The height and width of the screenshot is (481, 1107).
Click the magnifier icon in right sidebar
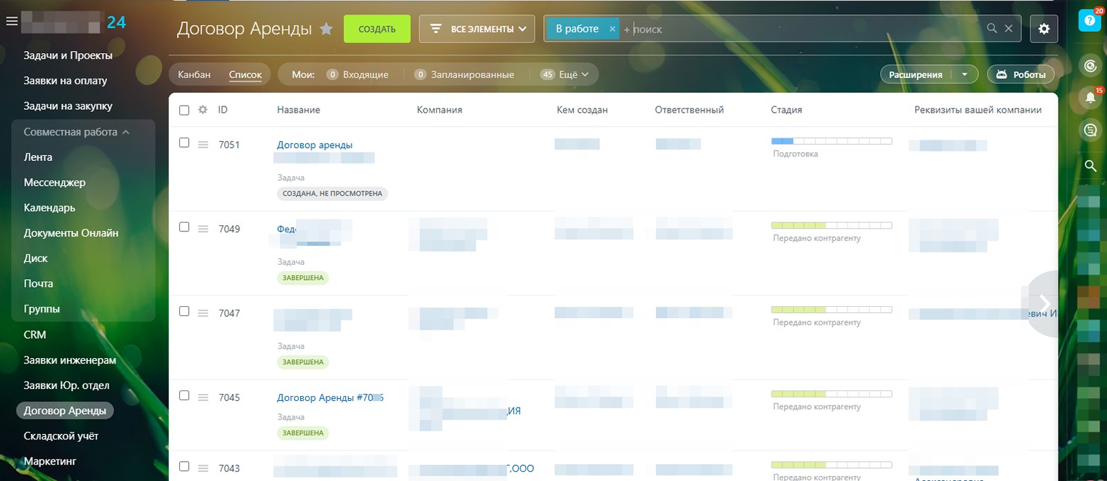(1090, 166)
